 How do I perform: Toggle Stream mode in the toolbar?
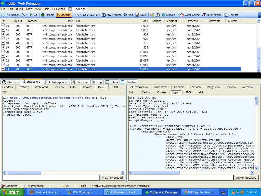pyautogui.click(x=48, y=15)
